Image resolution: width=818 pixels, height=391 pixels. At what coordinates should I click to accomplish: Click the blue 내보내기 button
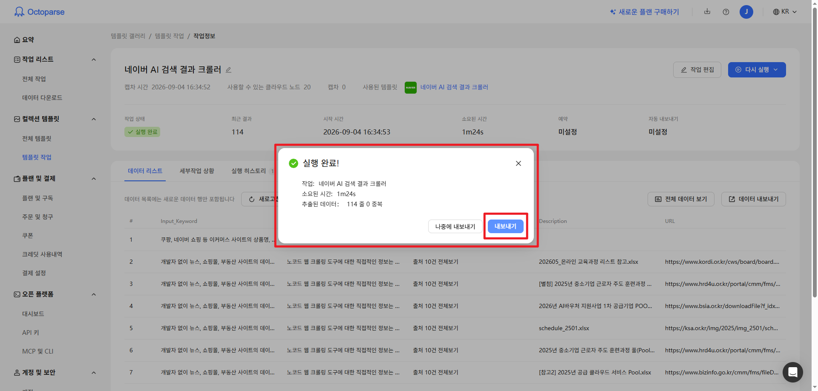[x=505, y=226]
